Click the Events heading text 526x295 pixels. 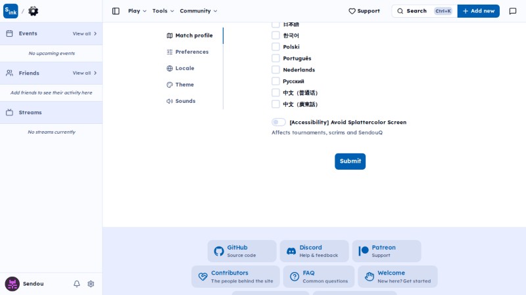pyautogui.click(x=28, y=33)
